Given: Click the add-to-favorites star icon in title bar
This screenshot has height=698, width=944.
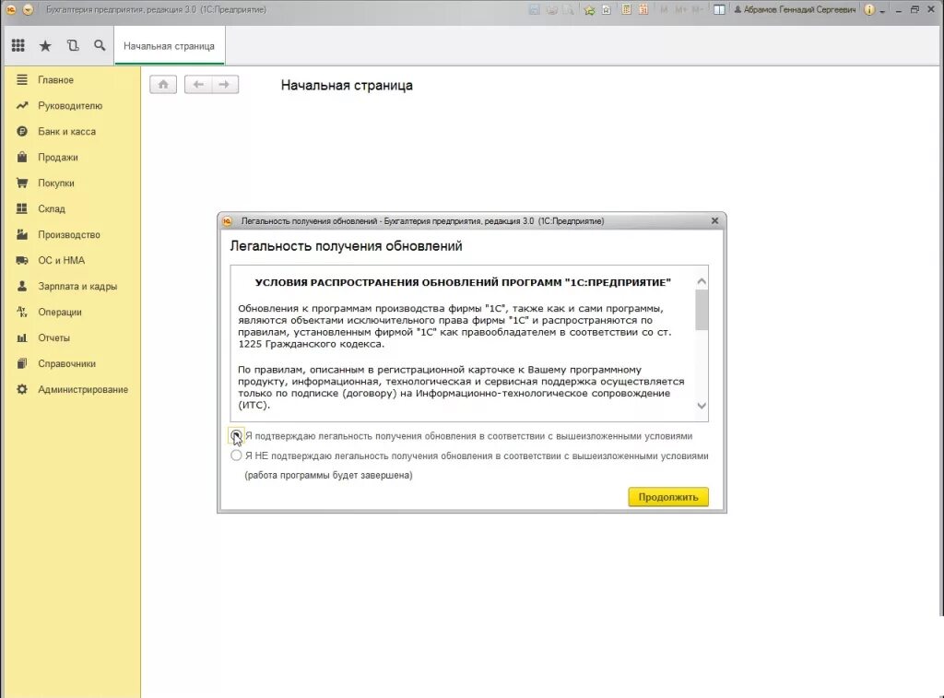Looking at the screenshot, I should pos(589,9).
